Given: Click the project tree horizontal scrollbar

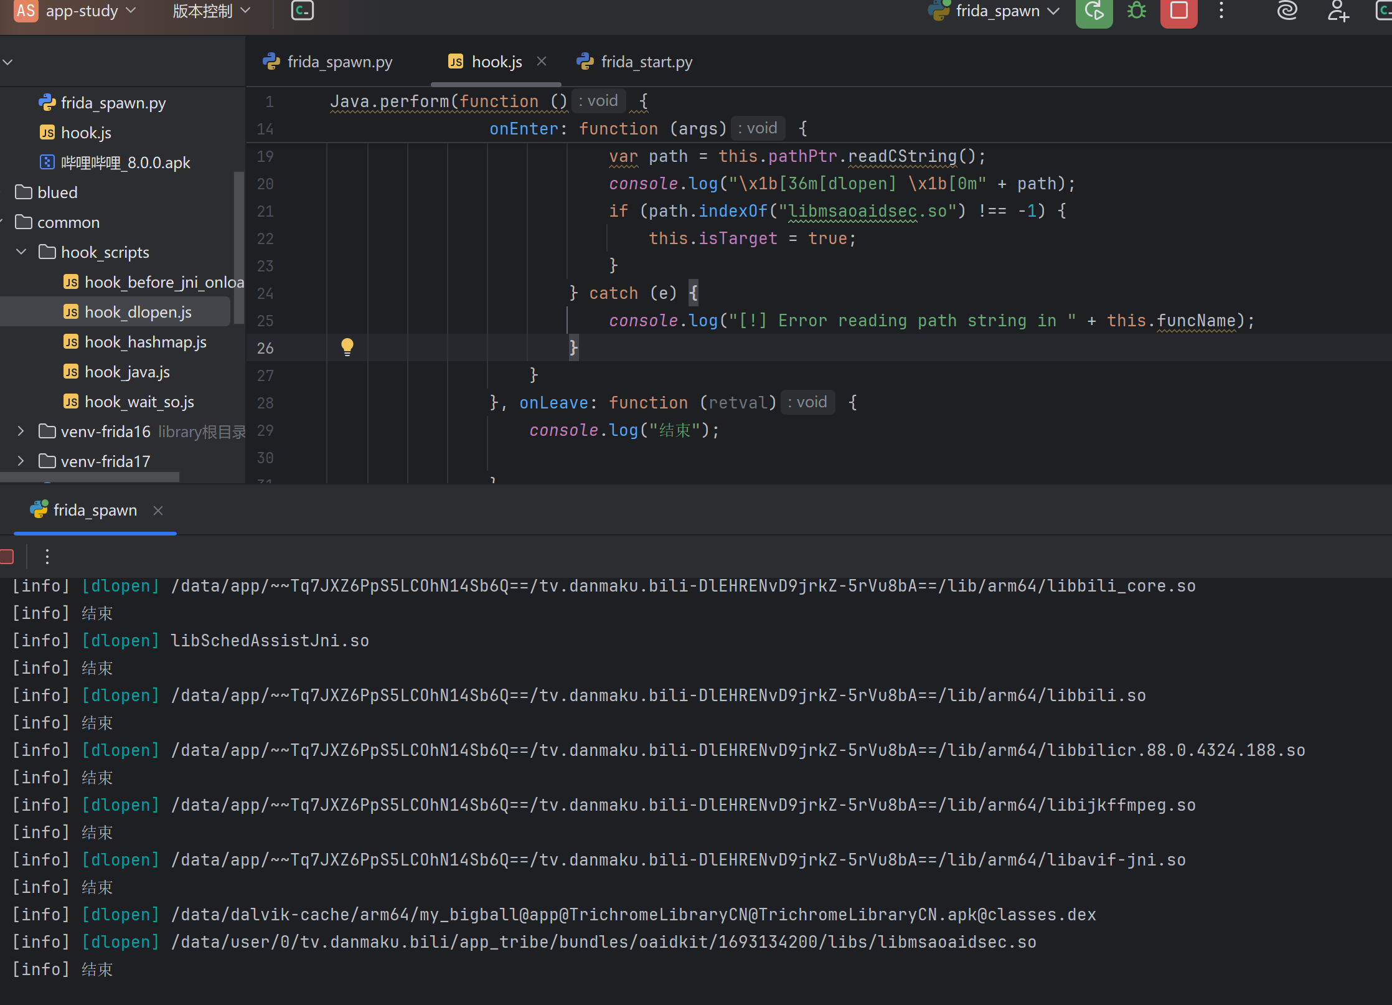Looking at the screenshot, I should (x=90, y=477).
